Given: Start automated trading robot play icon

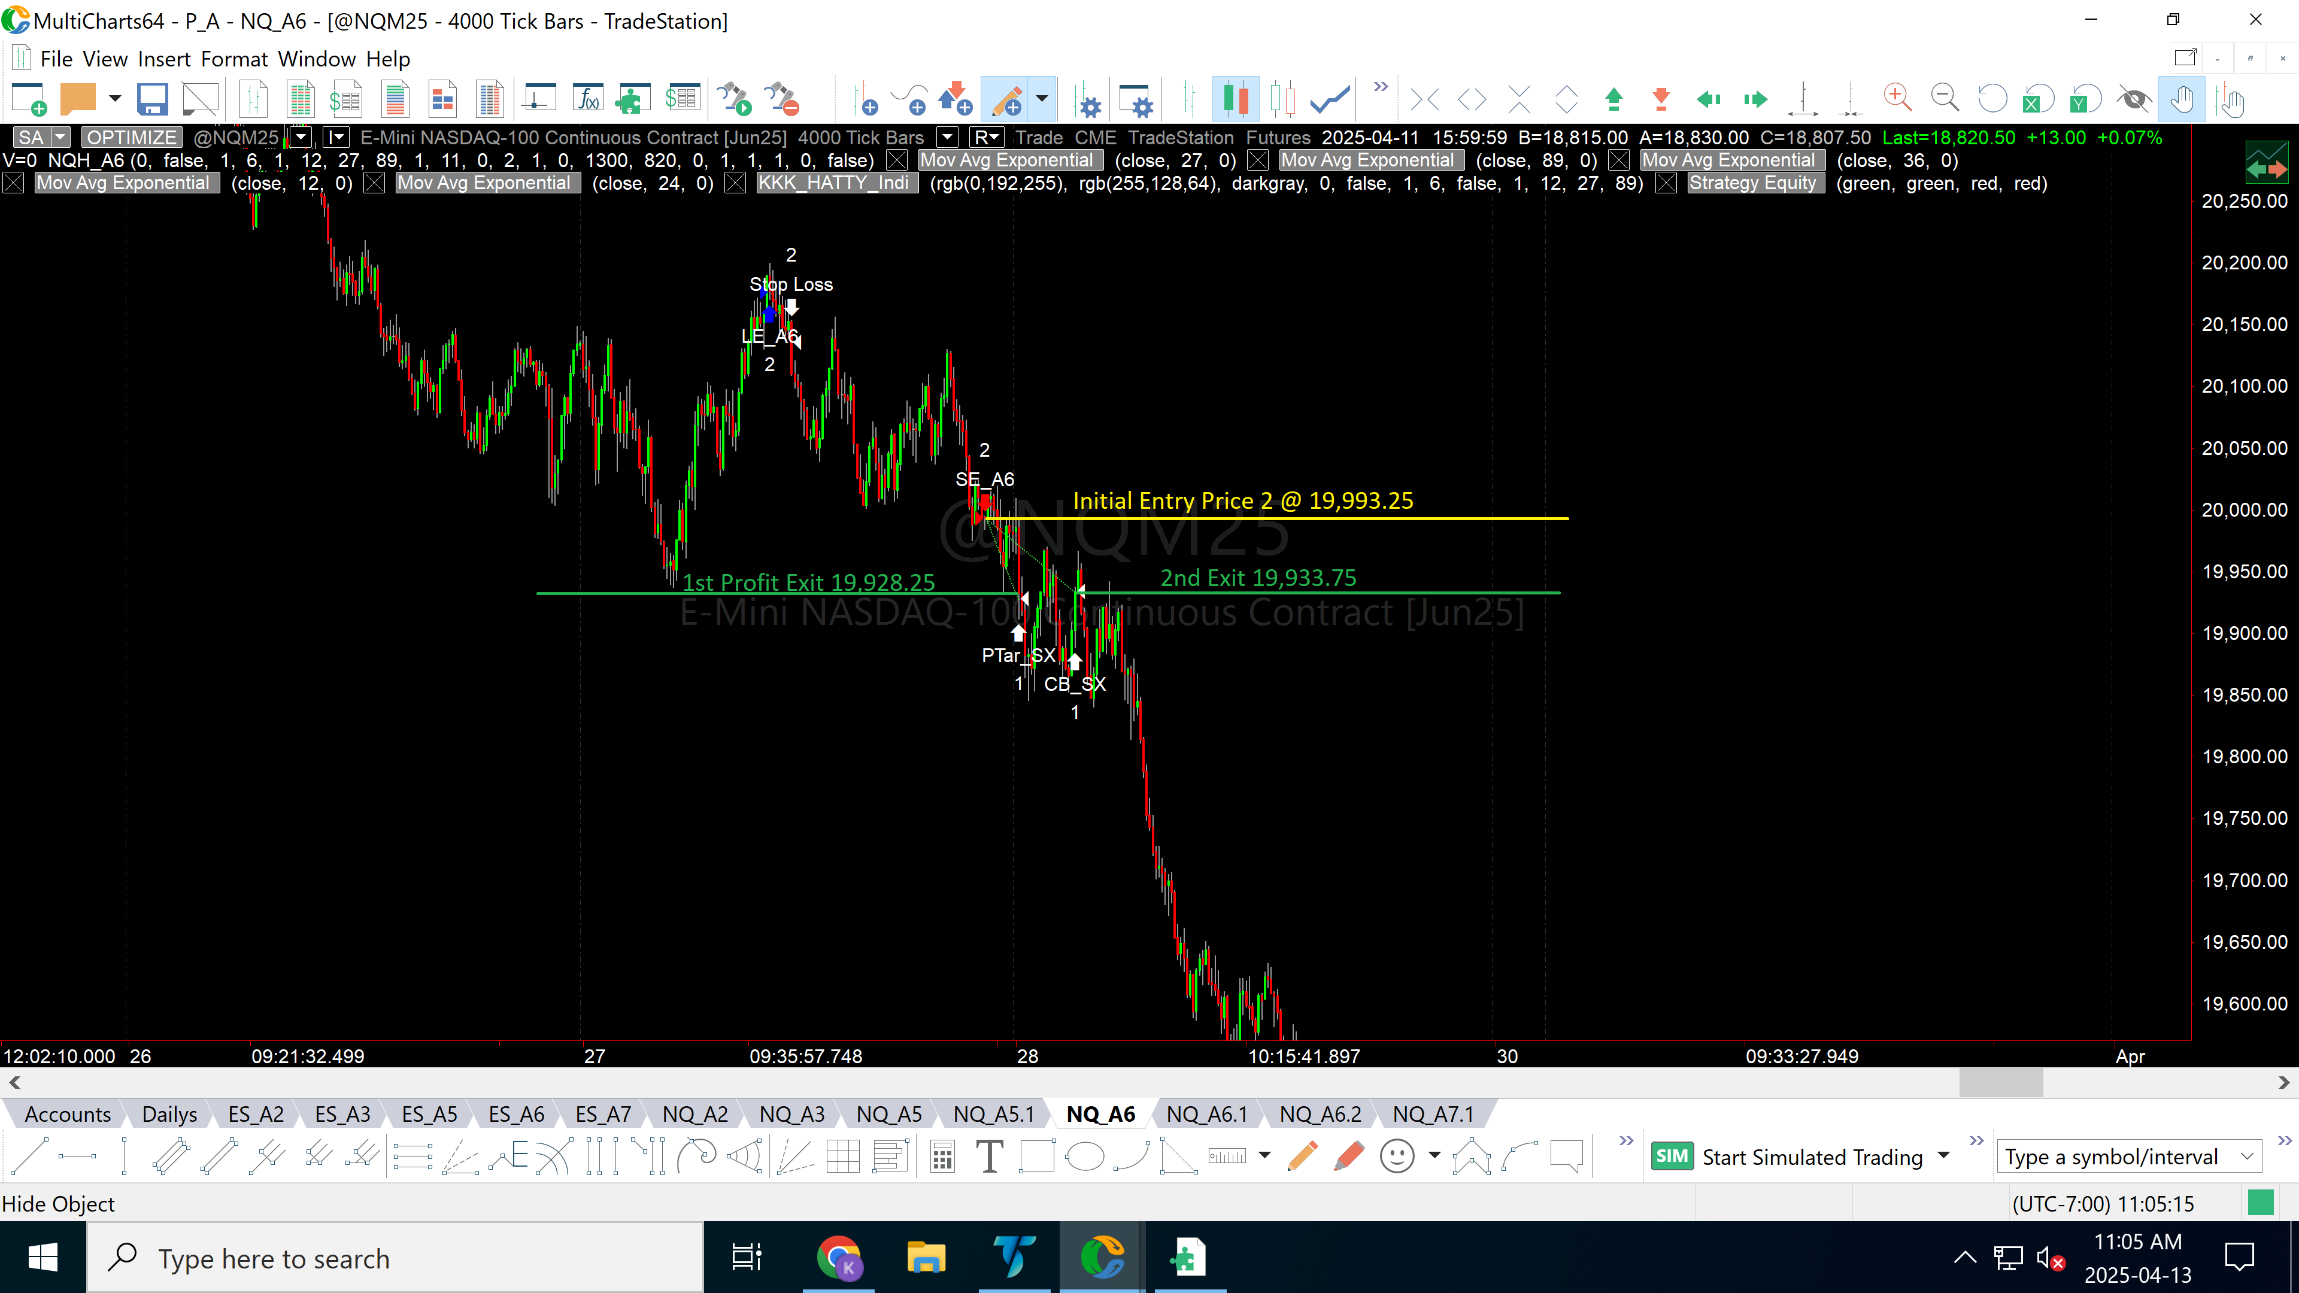Looking at the screenshot, I should (x=735, y=99).
